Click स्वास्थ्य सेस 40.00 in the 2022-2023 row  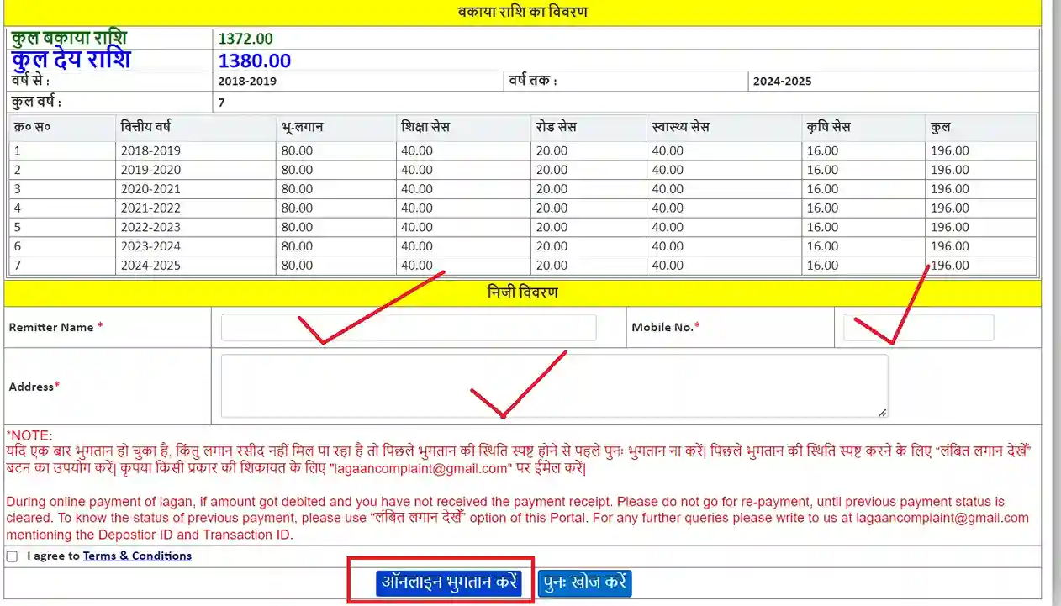(668, 227)
